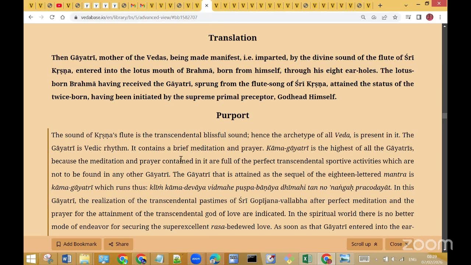Click the page Close button
Screen dimensions: 471x265
point(399,244)
